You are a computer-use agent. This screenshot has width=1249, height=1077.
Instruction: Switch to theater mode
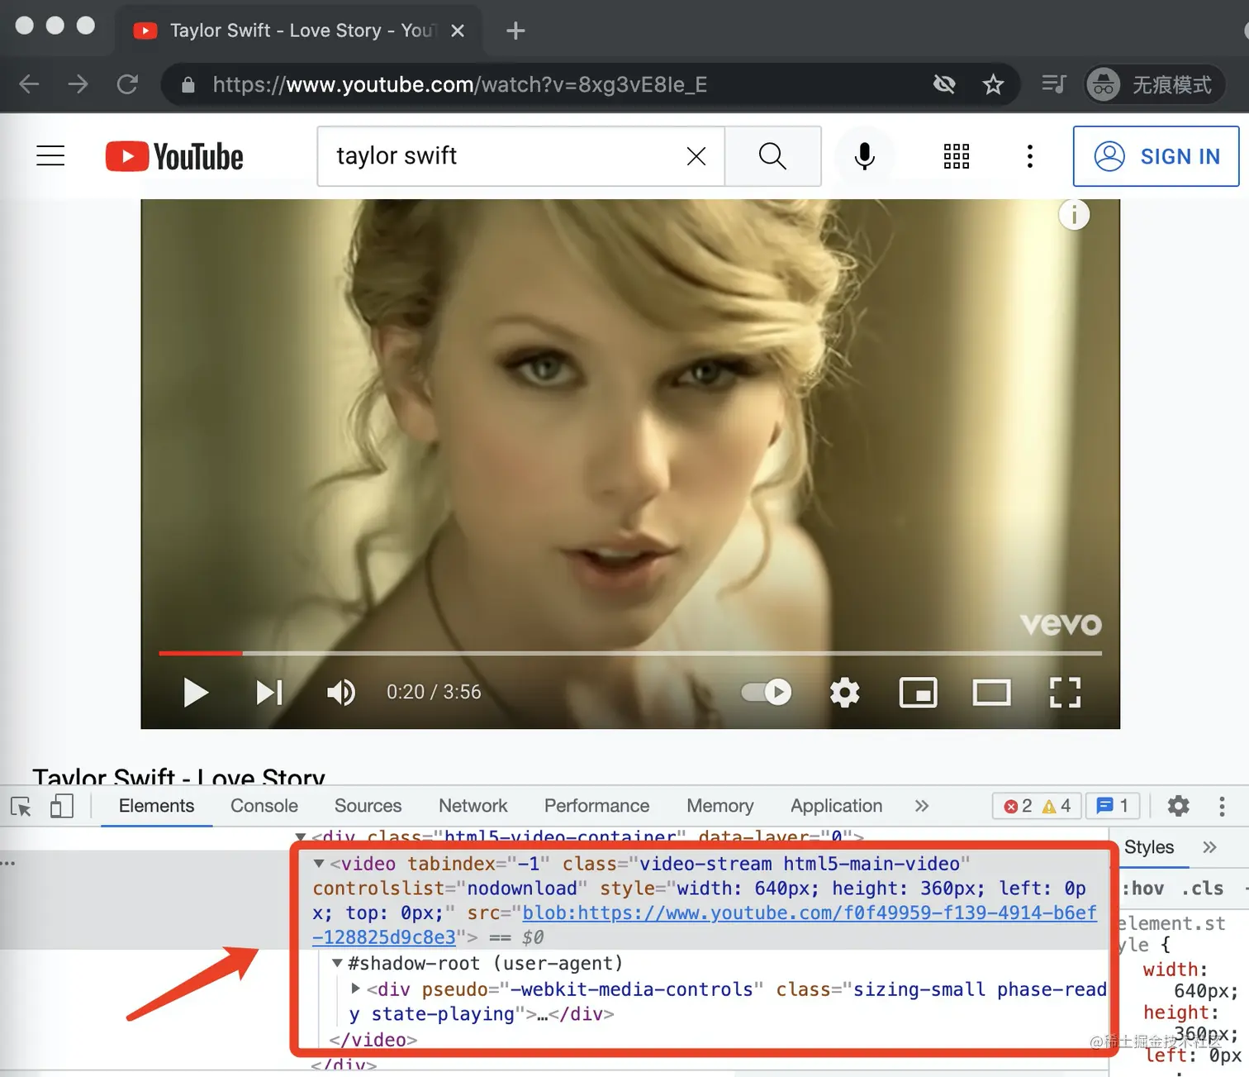(x=991, y=693)
